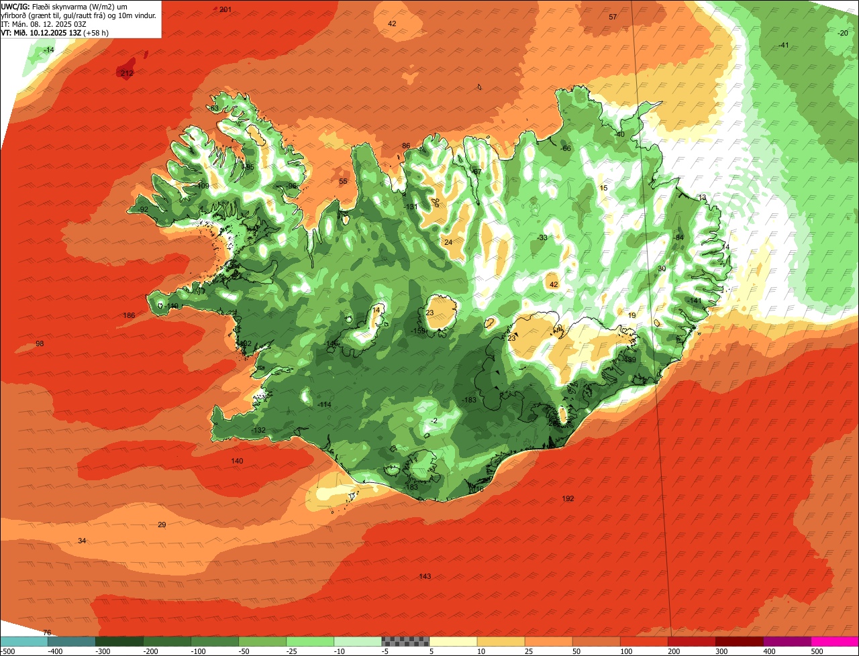This screenshot has height=656, width=859.
Task: Click the '86' value off the north coast
Action: [406, 146]
